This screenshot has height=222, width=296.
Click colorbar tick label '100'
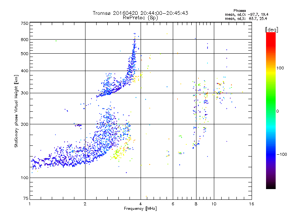click(280, 68)
